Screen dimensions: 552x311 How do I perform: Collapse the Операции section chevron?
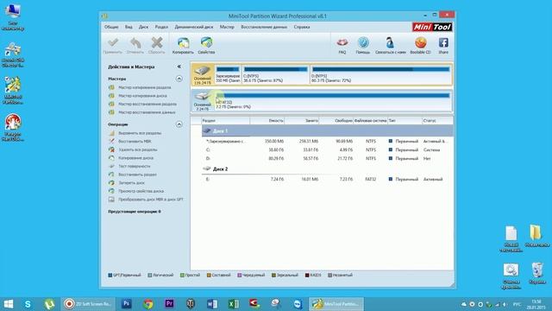point(179,124)
